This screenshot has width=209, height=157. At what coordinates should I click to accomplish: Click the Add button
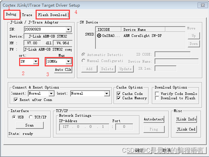tap(89, 69)
